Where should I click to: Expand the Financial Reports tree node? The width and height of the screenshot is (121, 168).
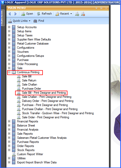pyautogui.click(x=9, y=121)
